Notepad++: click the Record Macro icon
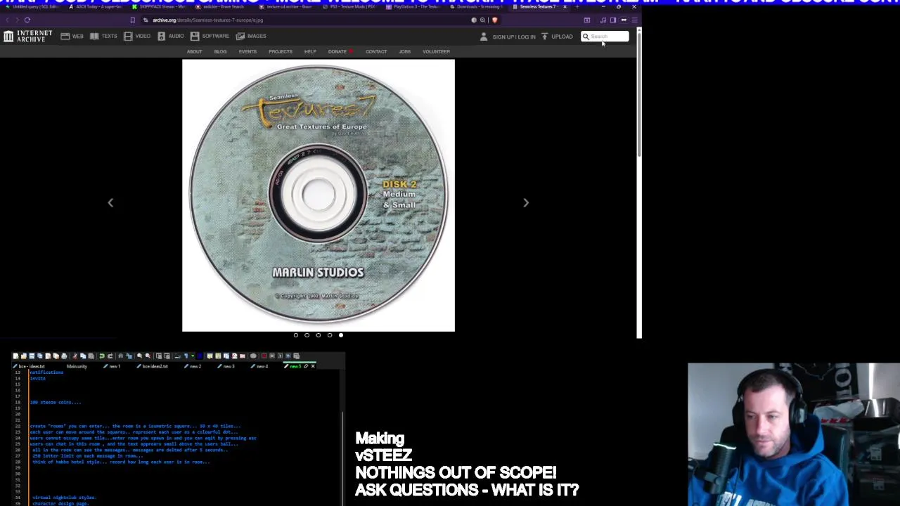 tap(264, 356)
